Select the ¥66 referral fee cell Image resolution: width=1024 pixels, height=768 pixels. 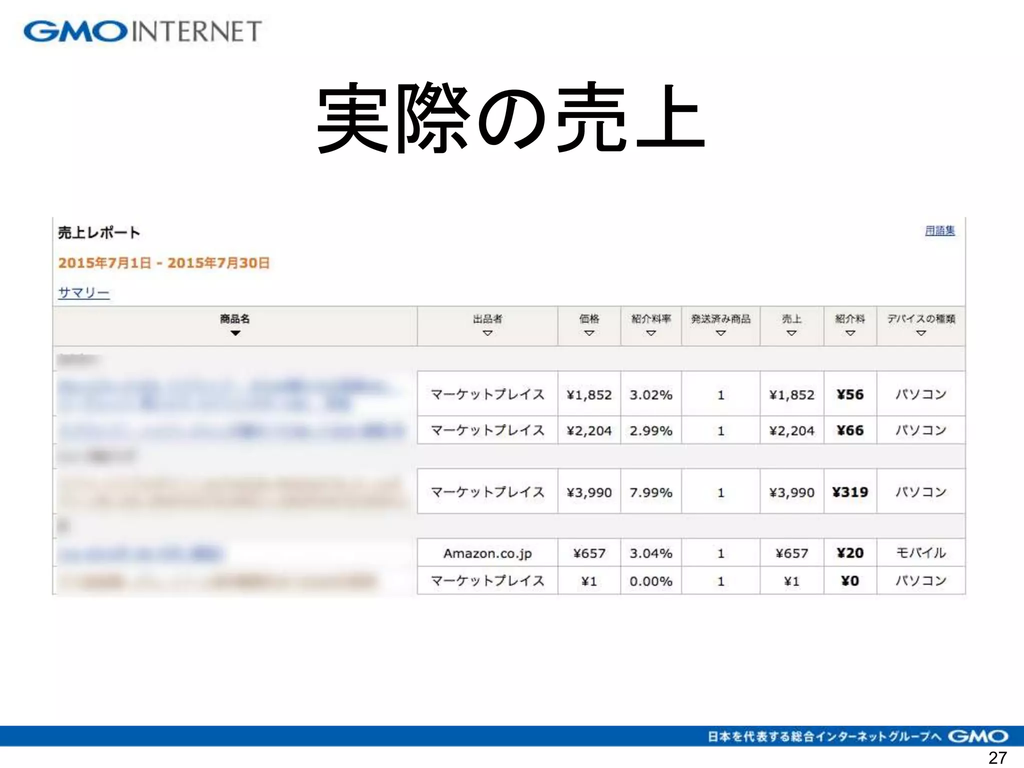click(850, 430)
